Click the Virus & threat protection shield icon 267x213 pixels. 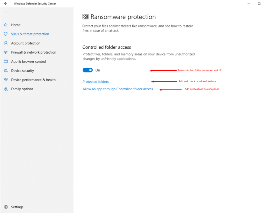tap(5, 34)
